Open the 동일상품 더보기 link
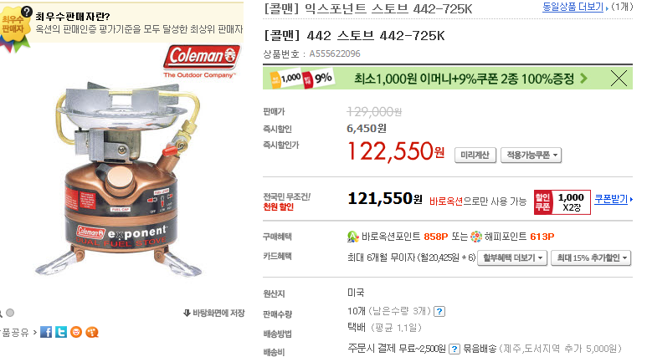The image size is (647, 357). point(575,7)
